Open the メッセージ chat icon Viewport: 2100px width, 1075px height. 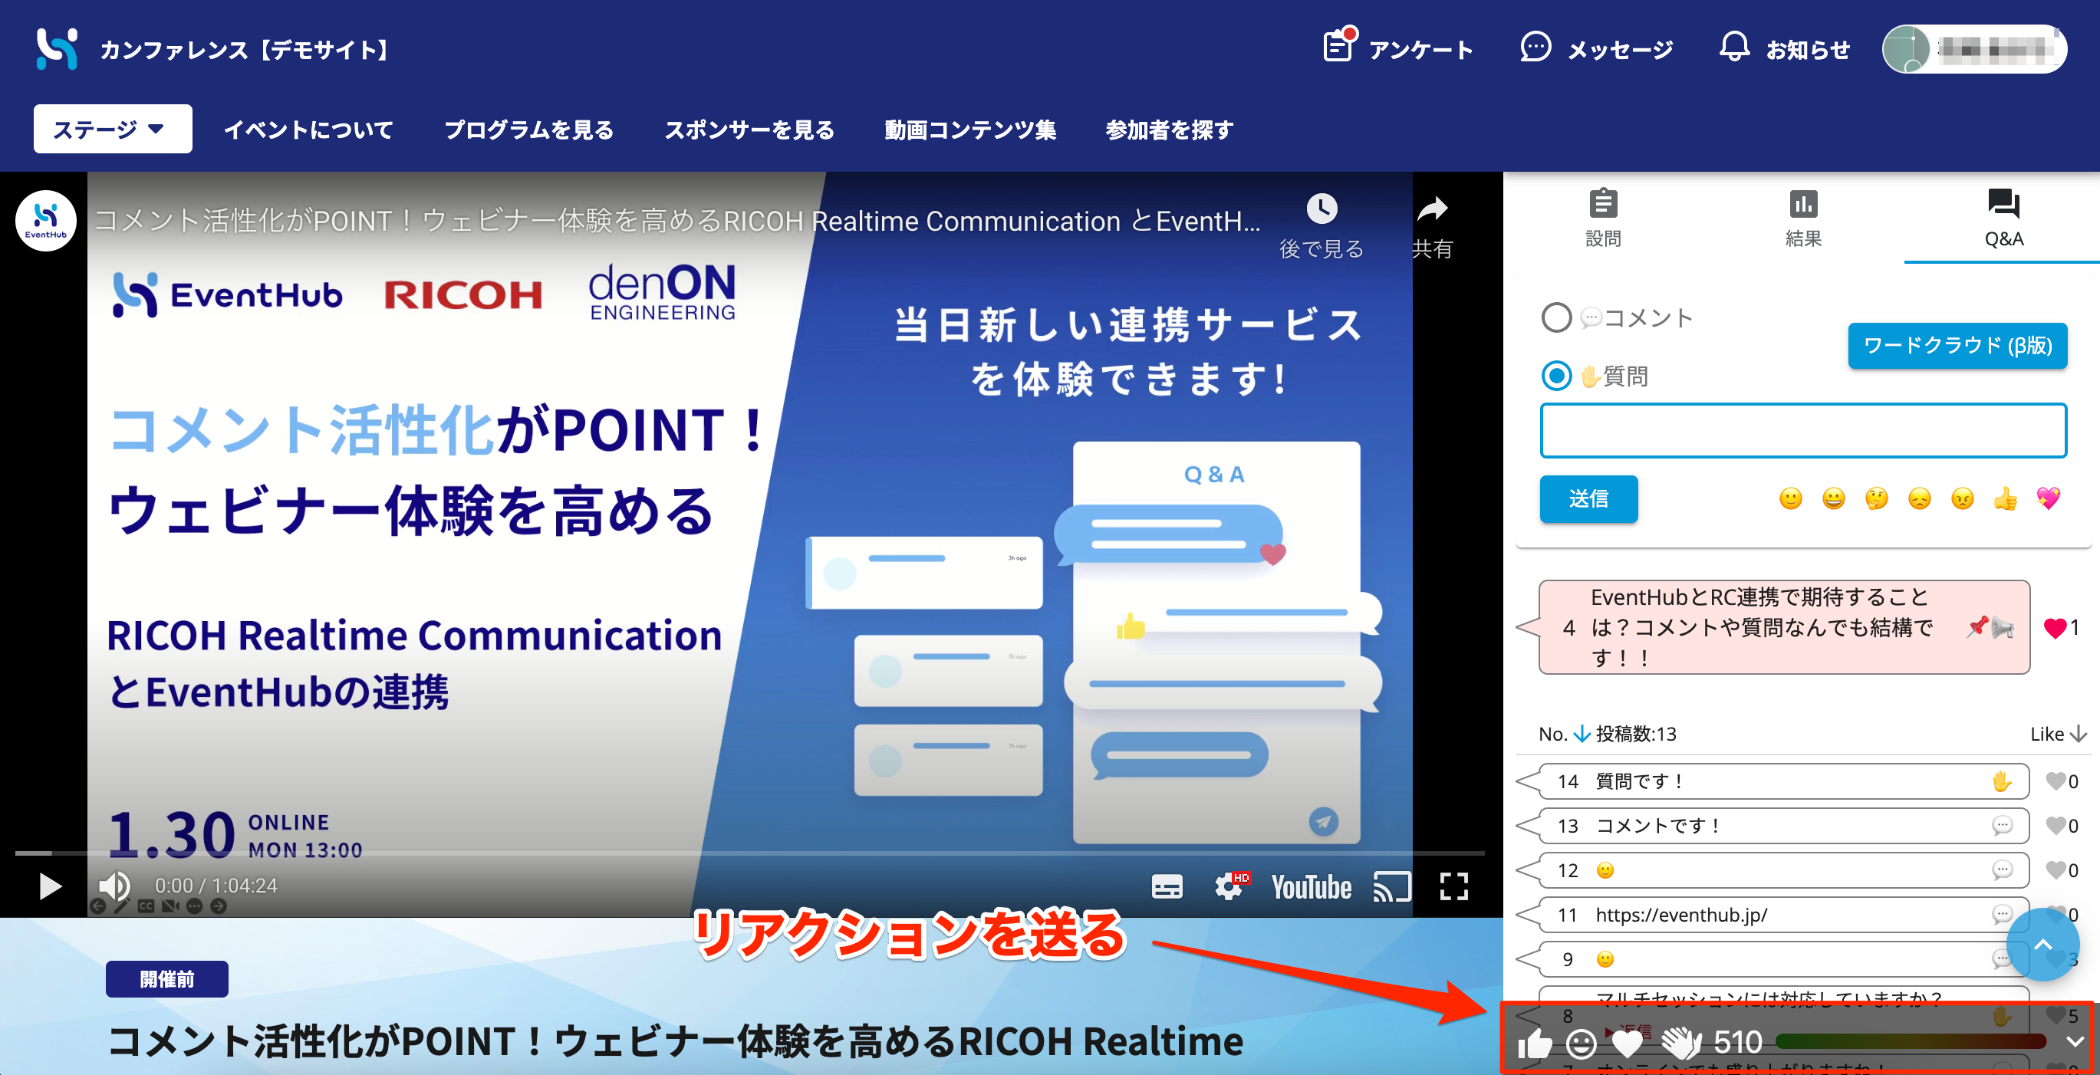1535,47
